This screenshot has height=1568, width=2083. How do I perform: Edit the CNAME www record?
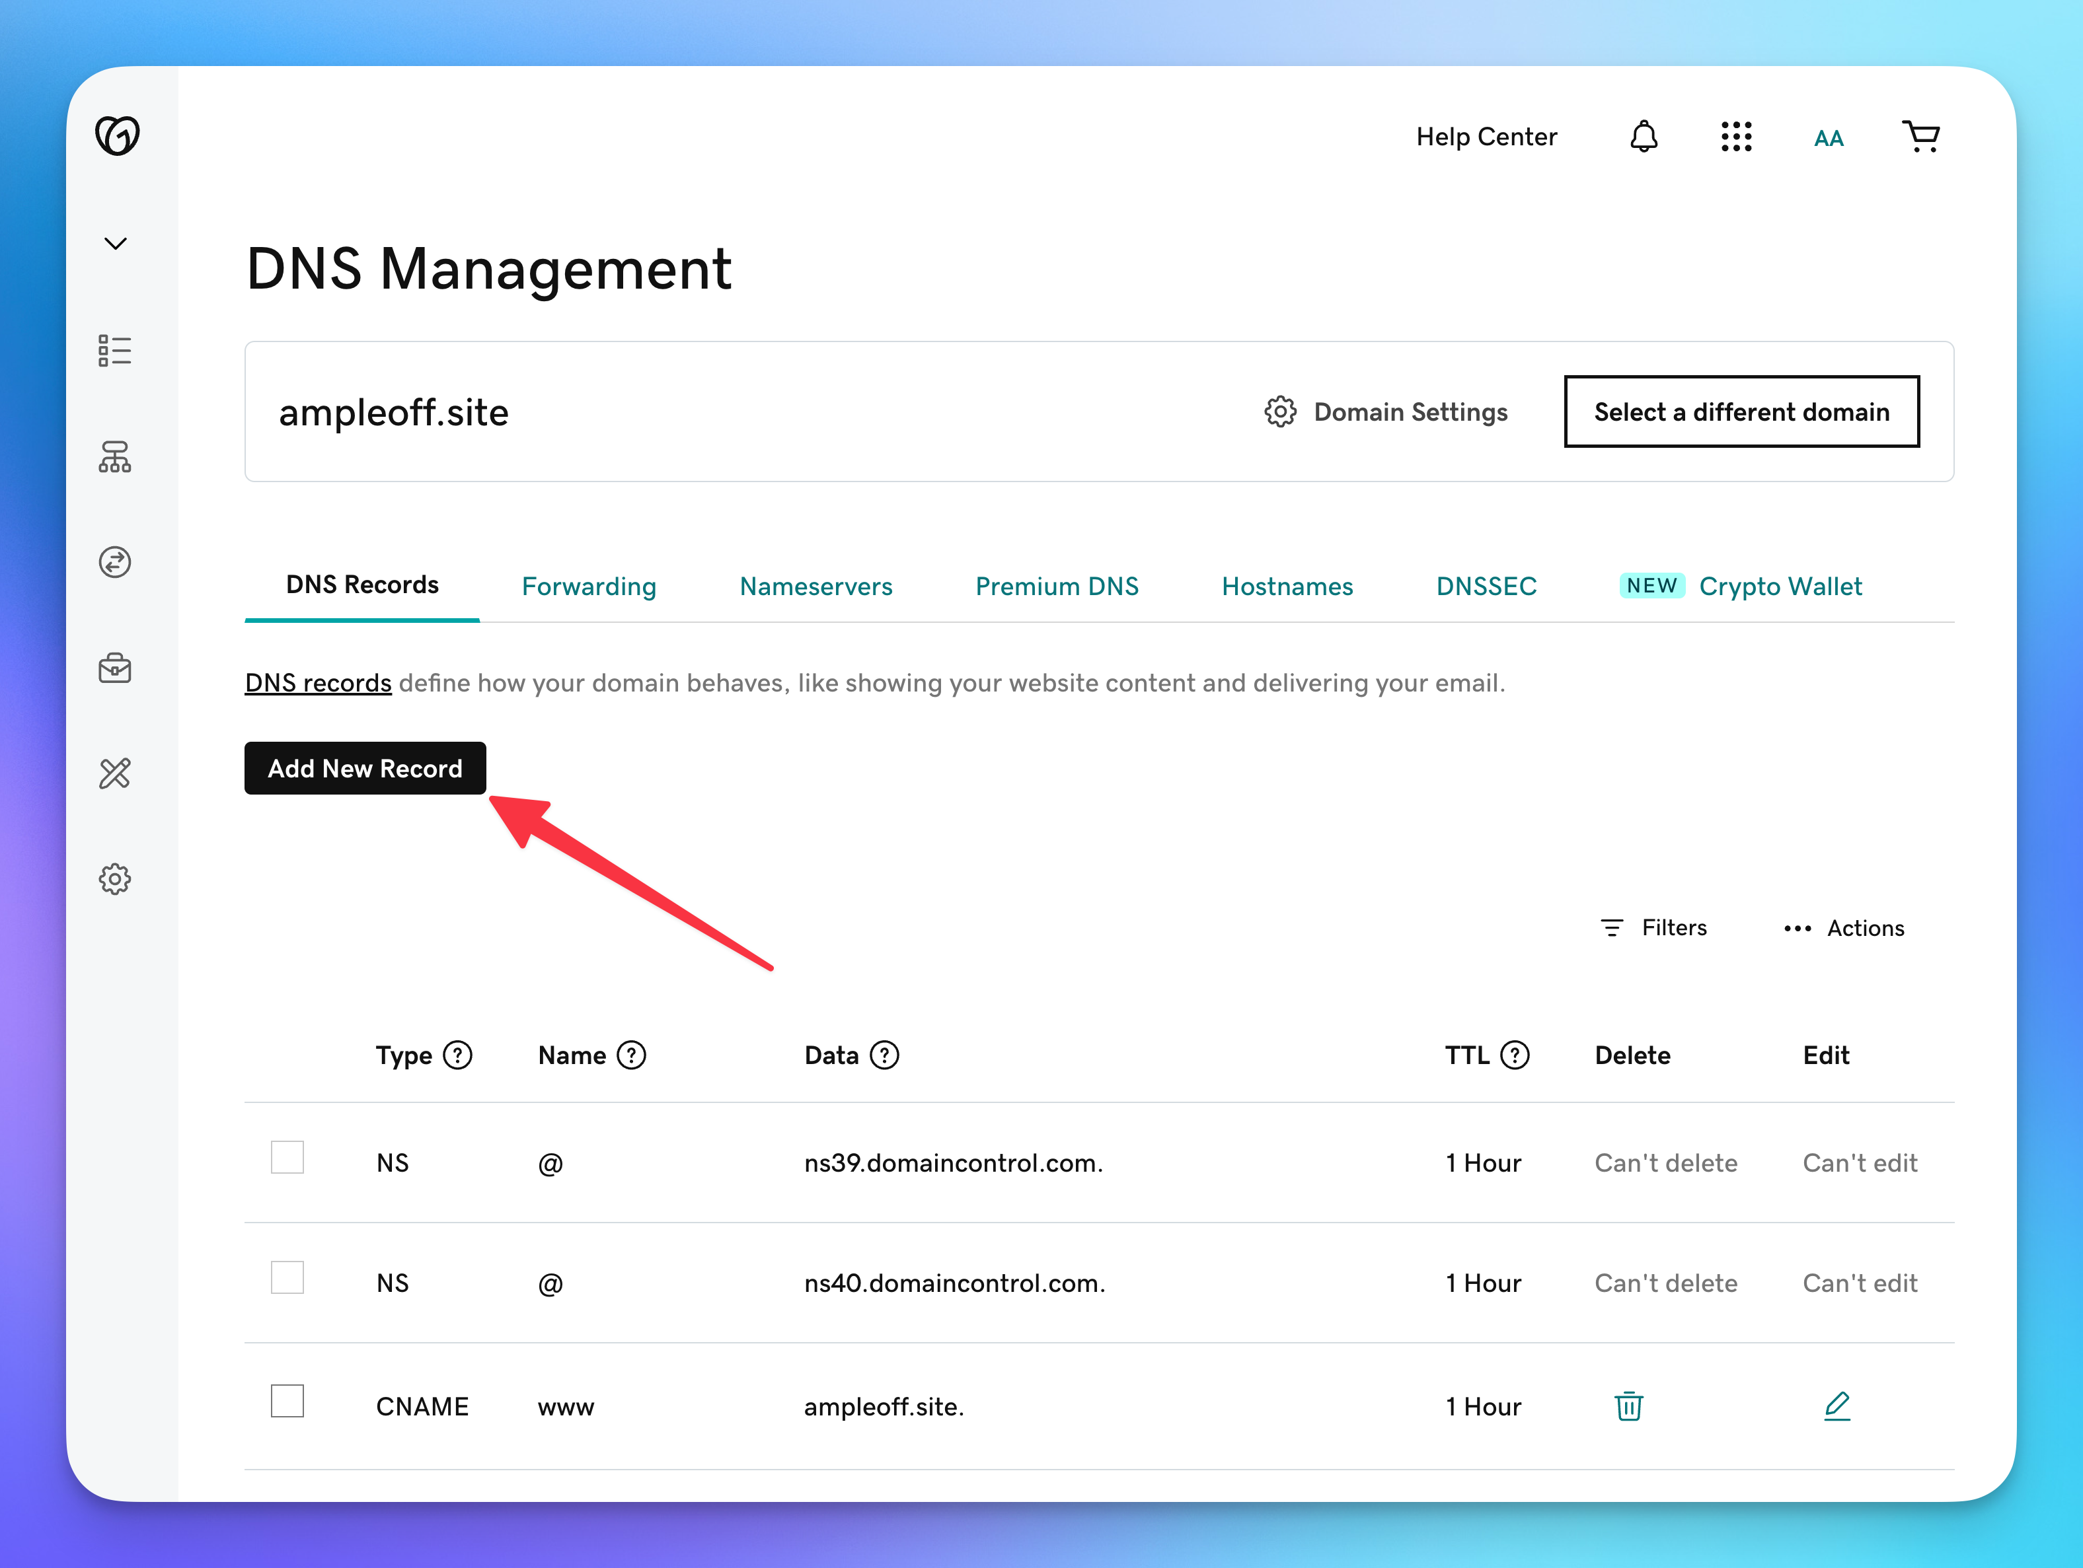[1837, 1406]
